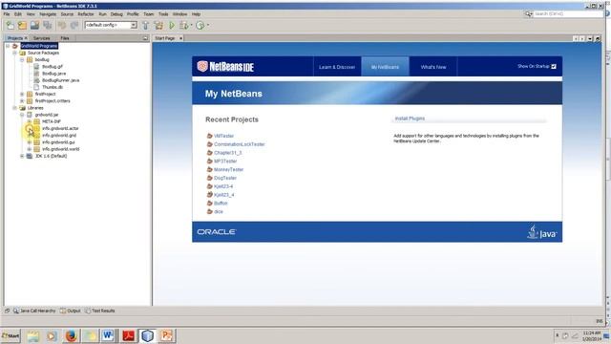
Task: Select info.gridworld.world package
Action: [x=60, y=149]
